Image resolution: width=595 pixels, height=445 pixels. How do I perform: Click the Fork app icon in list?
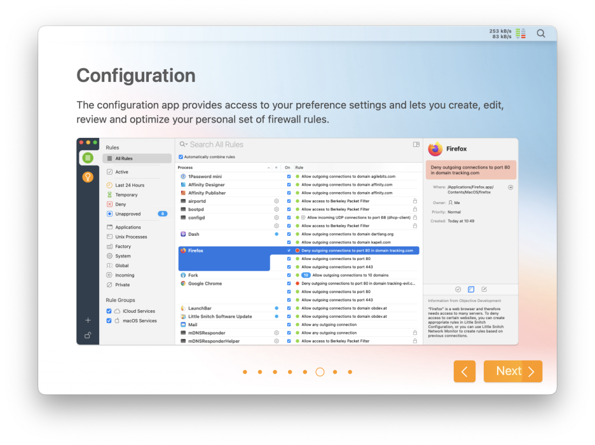[x=183, y=275]
